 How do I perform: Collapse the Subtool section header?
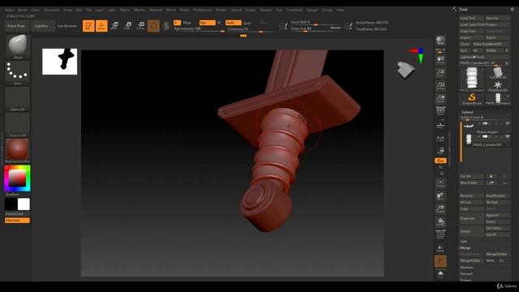tap(467, 112)
